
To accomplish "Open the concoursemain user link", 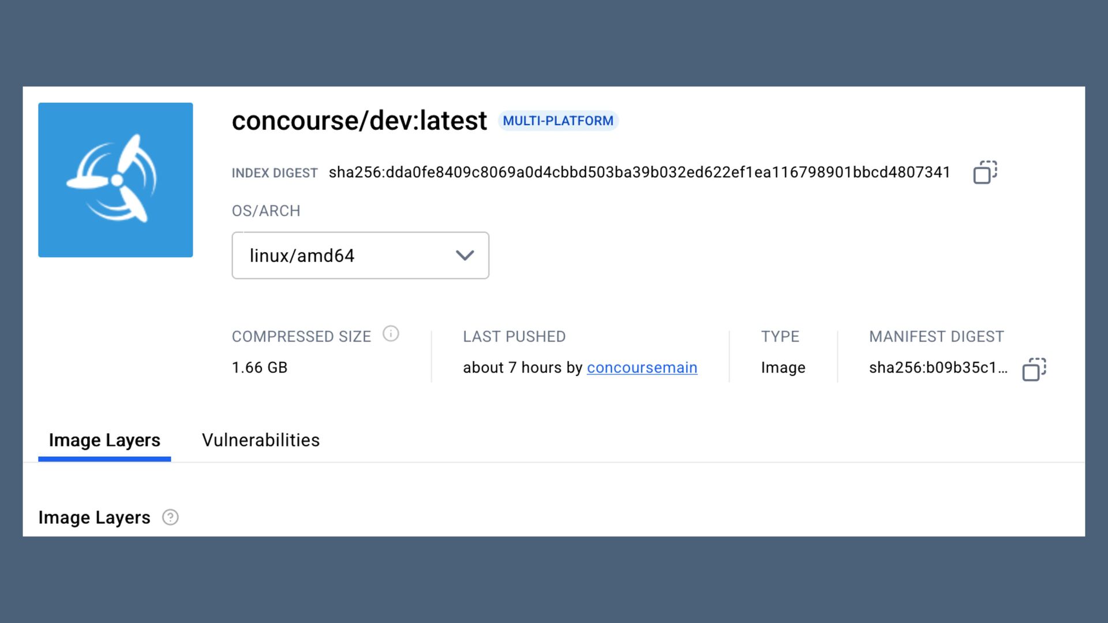I will click(642, 367).
